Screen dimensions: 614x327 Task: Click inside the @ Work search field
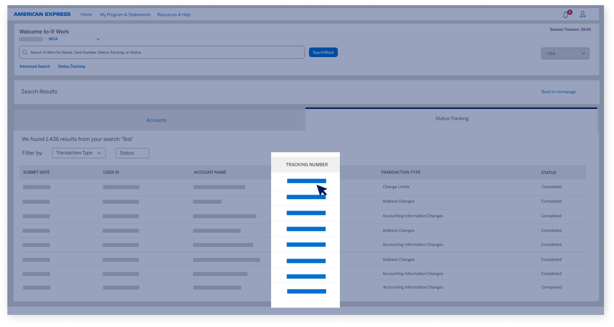(162, 52)
